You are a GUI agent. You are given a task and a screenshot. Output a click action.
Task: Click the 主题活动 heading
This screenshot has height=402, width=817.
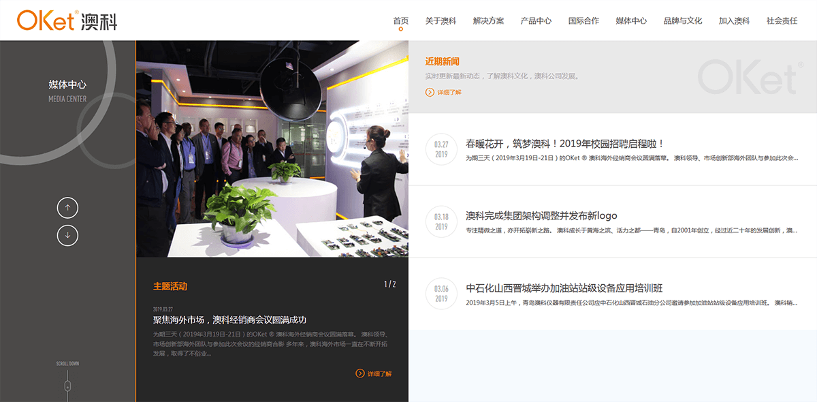click(170, 286)
